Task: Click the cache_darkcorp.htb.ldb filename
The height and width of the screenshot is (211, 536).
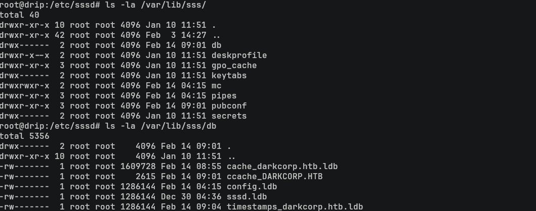Action: click(282, 167)
